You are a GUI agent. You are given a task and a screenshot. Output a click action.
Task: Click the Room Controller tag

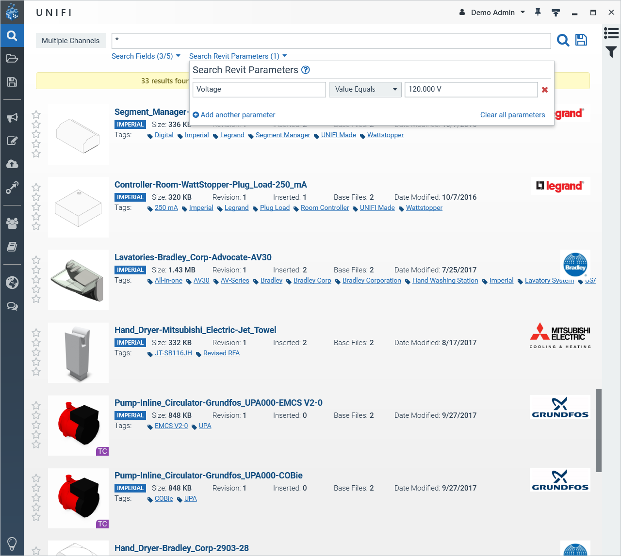point(325,208)
